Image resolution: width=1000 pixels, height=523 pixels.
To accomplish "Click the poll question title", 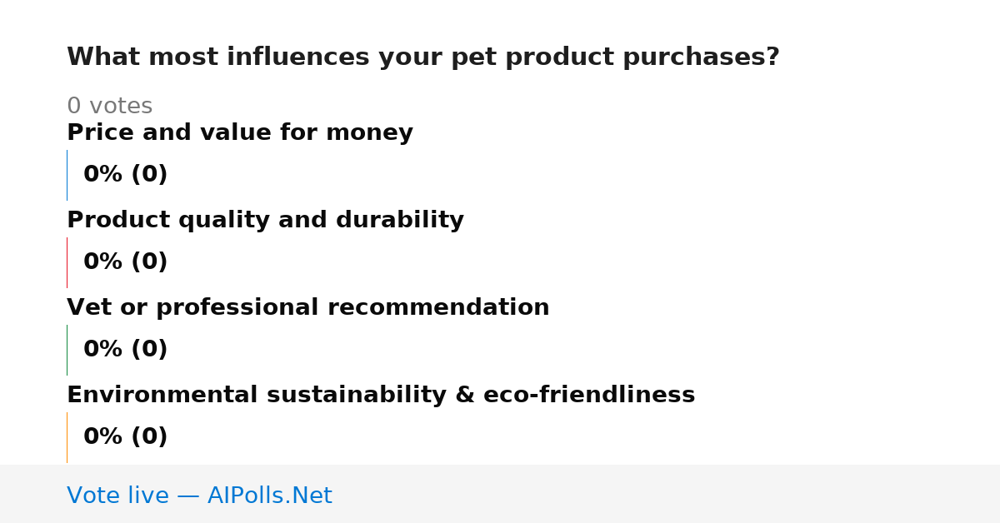I will click(x=423, y=57).
